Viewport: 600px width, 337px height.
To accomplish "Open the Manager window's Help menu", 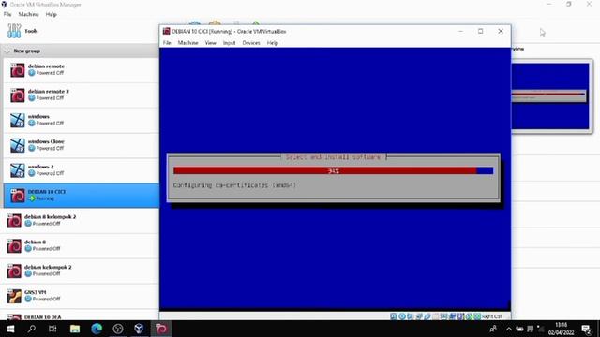I will (x=52, y=15).
